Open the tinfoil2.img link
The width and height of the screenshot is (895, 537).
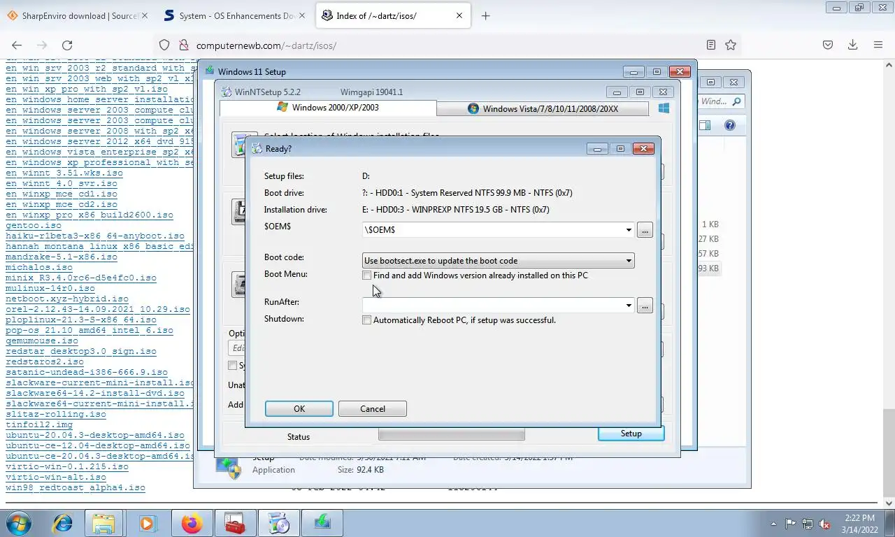click(39, 424)
